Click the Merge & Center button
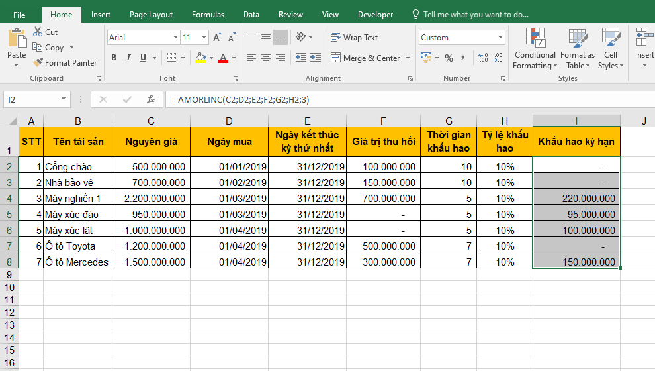The width and height of the screenshot is (655, 371). tap(365, 58)
